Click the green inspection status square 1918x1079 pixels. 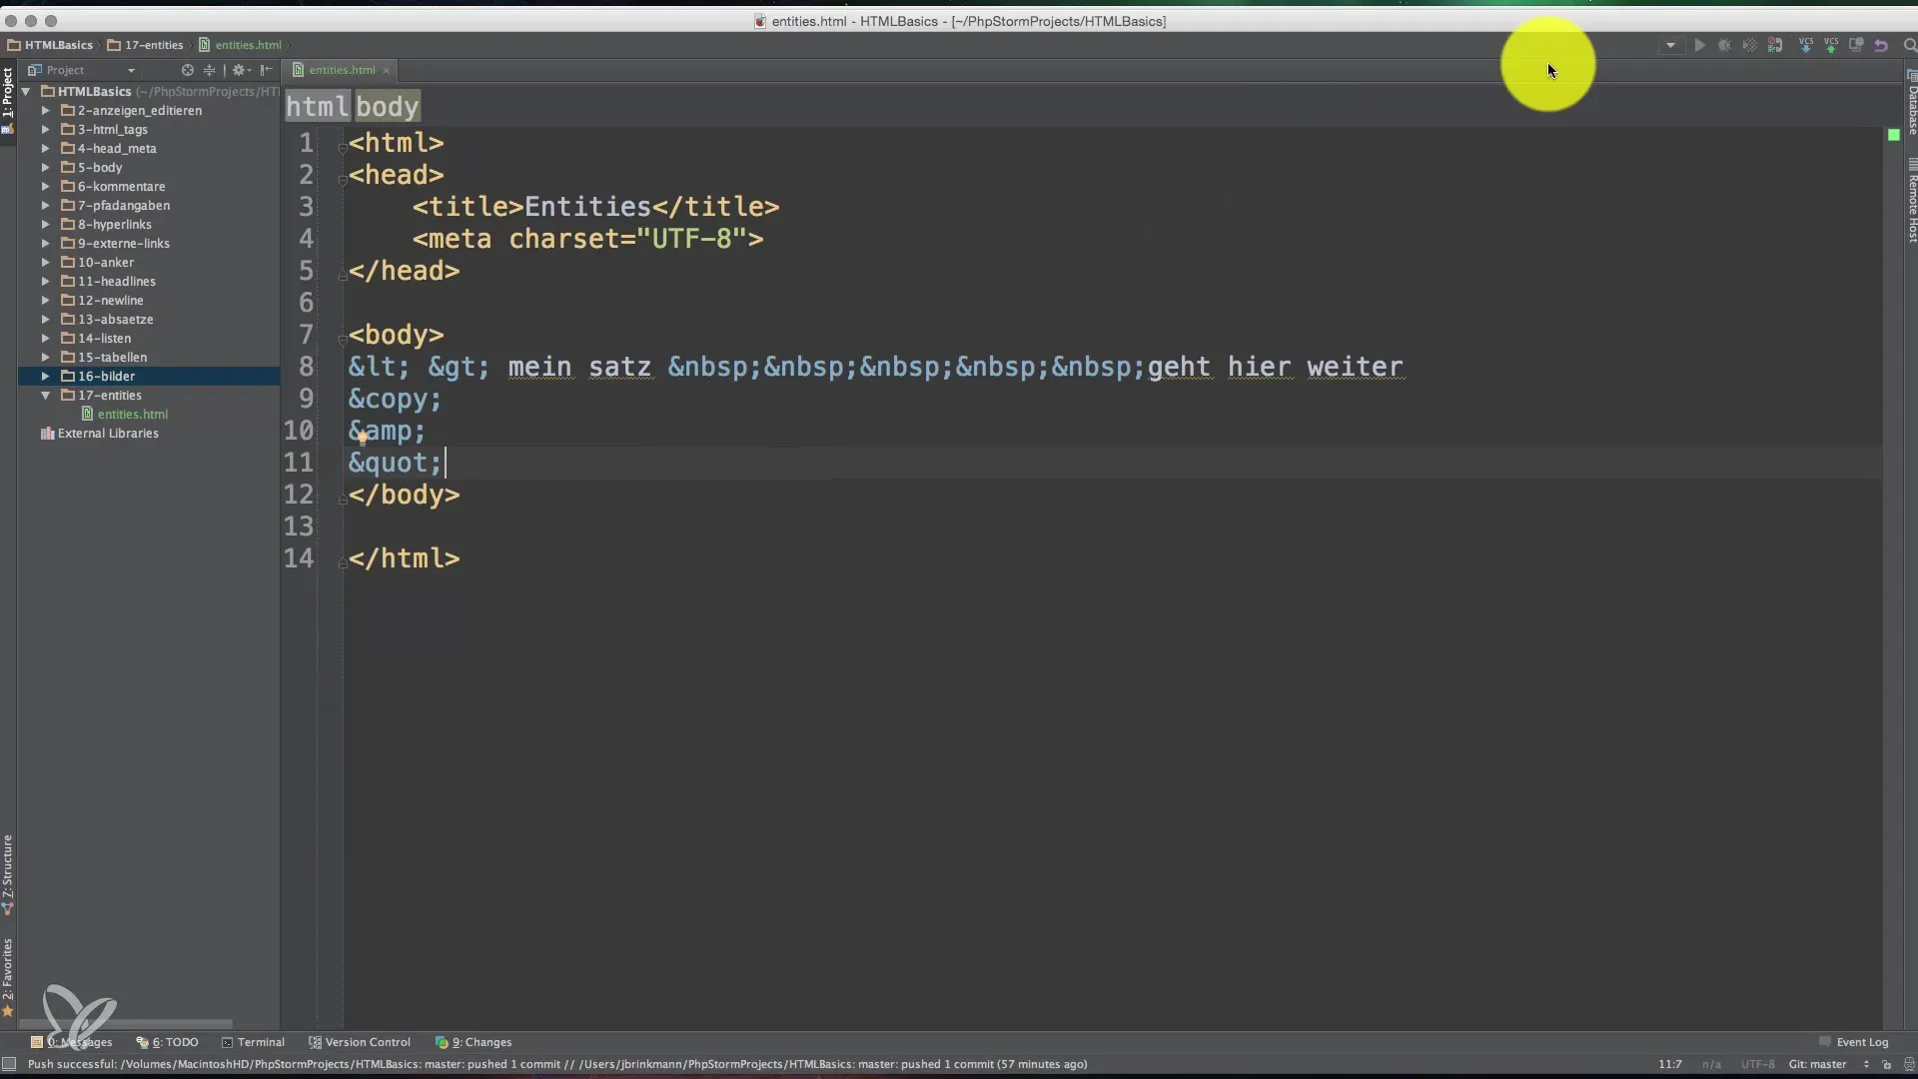tap(1893, 135)
